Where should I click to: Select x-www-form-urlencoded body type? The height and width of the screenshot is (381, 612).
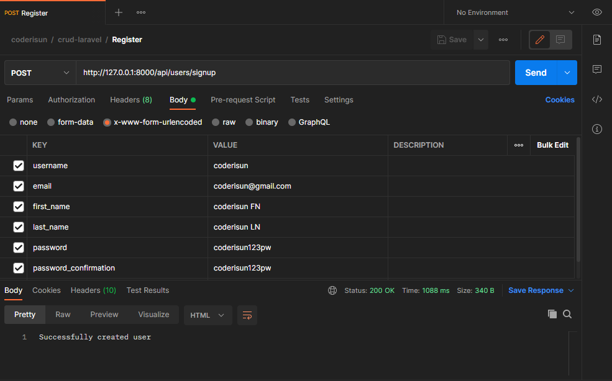[107, 122]
